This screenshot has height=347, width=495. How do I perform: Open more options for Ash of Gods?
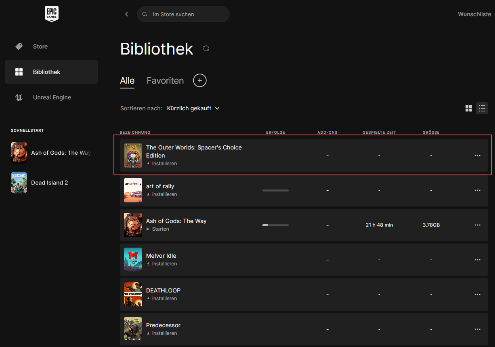coord(478,225)
